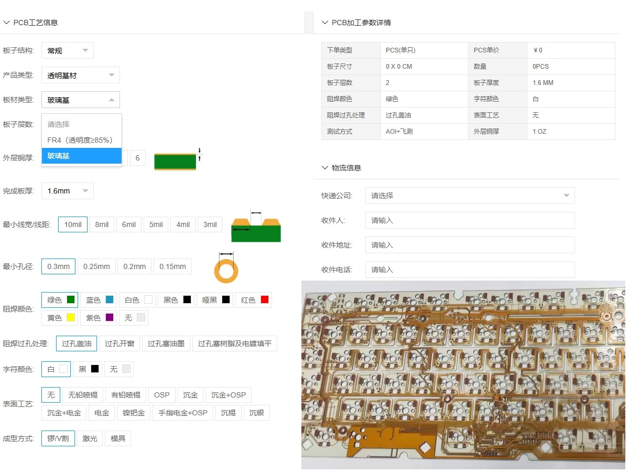This screenshot has width=629, height=472.
Task: Select 0.15mm minimum hole size
Action: (x=173, y=266)
